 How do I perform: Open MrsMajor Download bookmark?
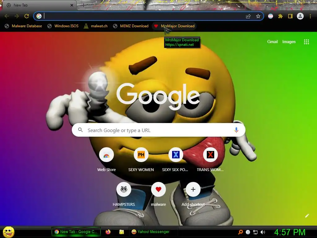click(174, 26)
